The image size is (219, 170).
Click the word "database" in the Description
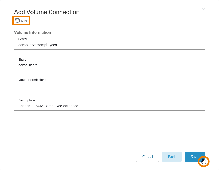pos(70,106)
